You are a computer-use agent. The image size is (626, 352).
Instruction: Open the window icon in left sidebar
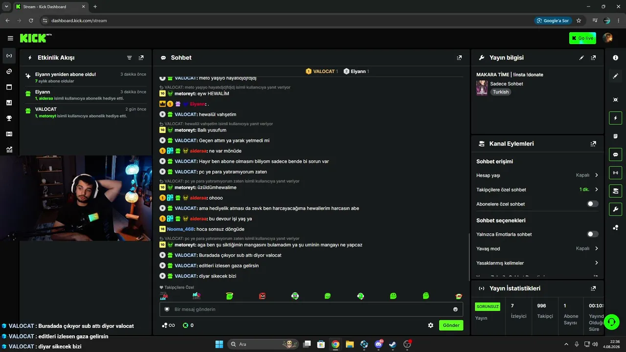coord(9,87)
